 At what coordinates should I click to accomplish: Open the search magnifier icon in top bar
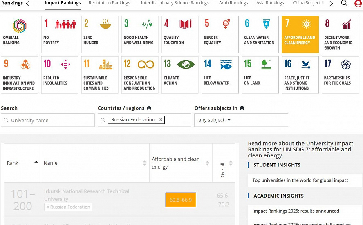pyautogui.click(x=344, y=3)
